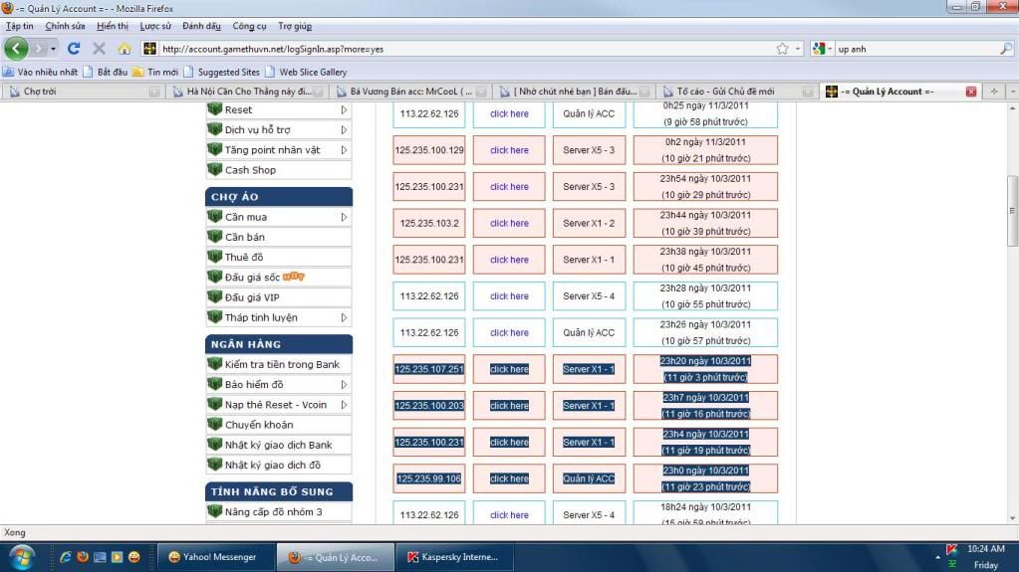This screenshot has height=572, width=1019.
Task: Click 'click here' for IP 125.235.99.106
Action: coord(509,478)
